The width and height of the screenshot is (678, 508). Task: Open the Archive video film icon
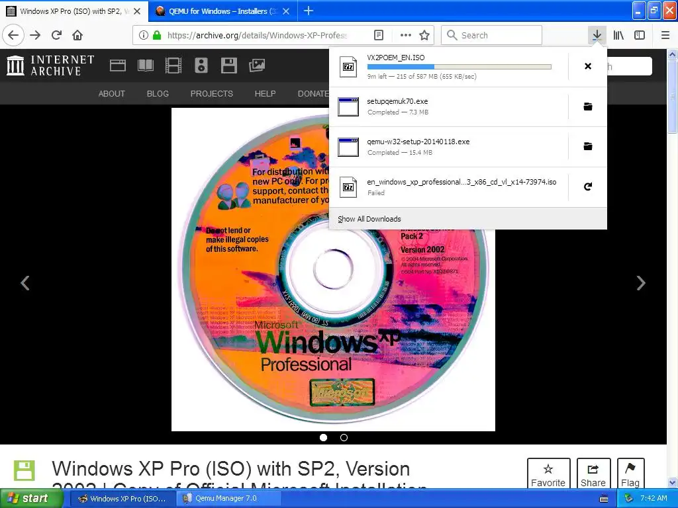pyautogui.click(x=173, y=65)
